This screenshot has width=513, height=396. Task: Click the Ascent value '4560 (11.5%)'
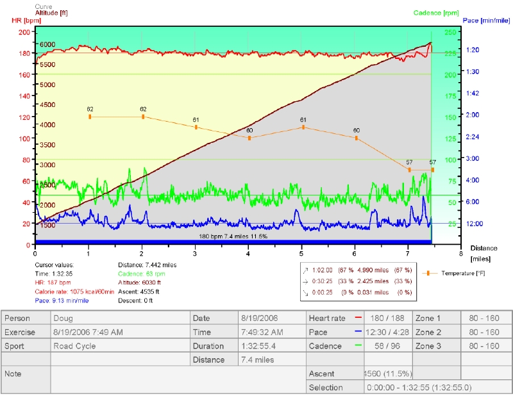coord(388,374)
